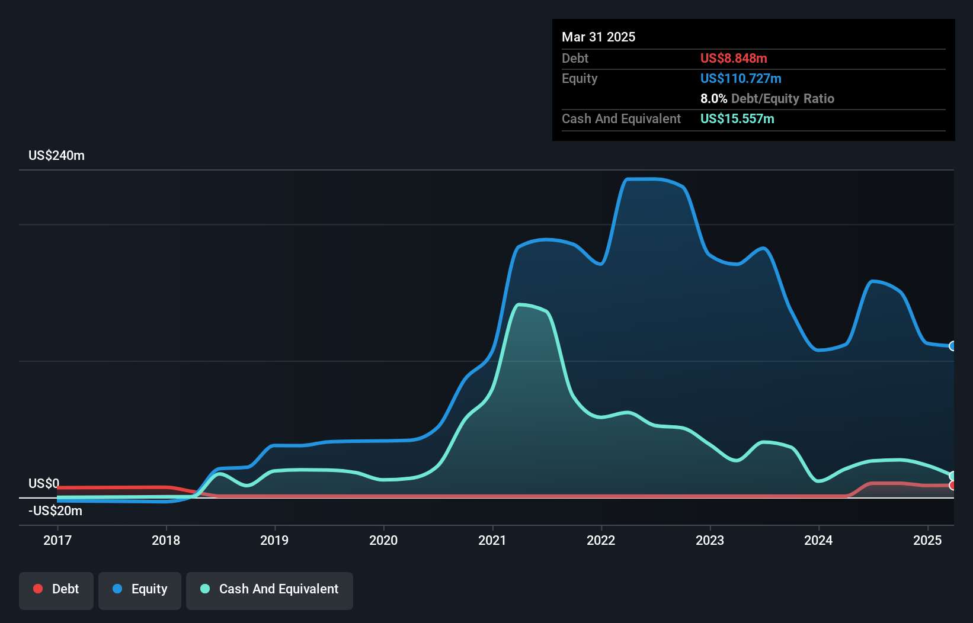Viewport: 973px width, 623px height.
Task: Click the Equity tooltip row label
Action: (580, 78)
